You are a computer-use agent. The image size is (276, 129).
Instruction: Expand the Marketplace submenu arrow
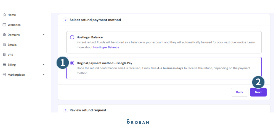(x=44, y=75)
